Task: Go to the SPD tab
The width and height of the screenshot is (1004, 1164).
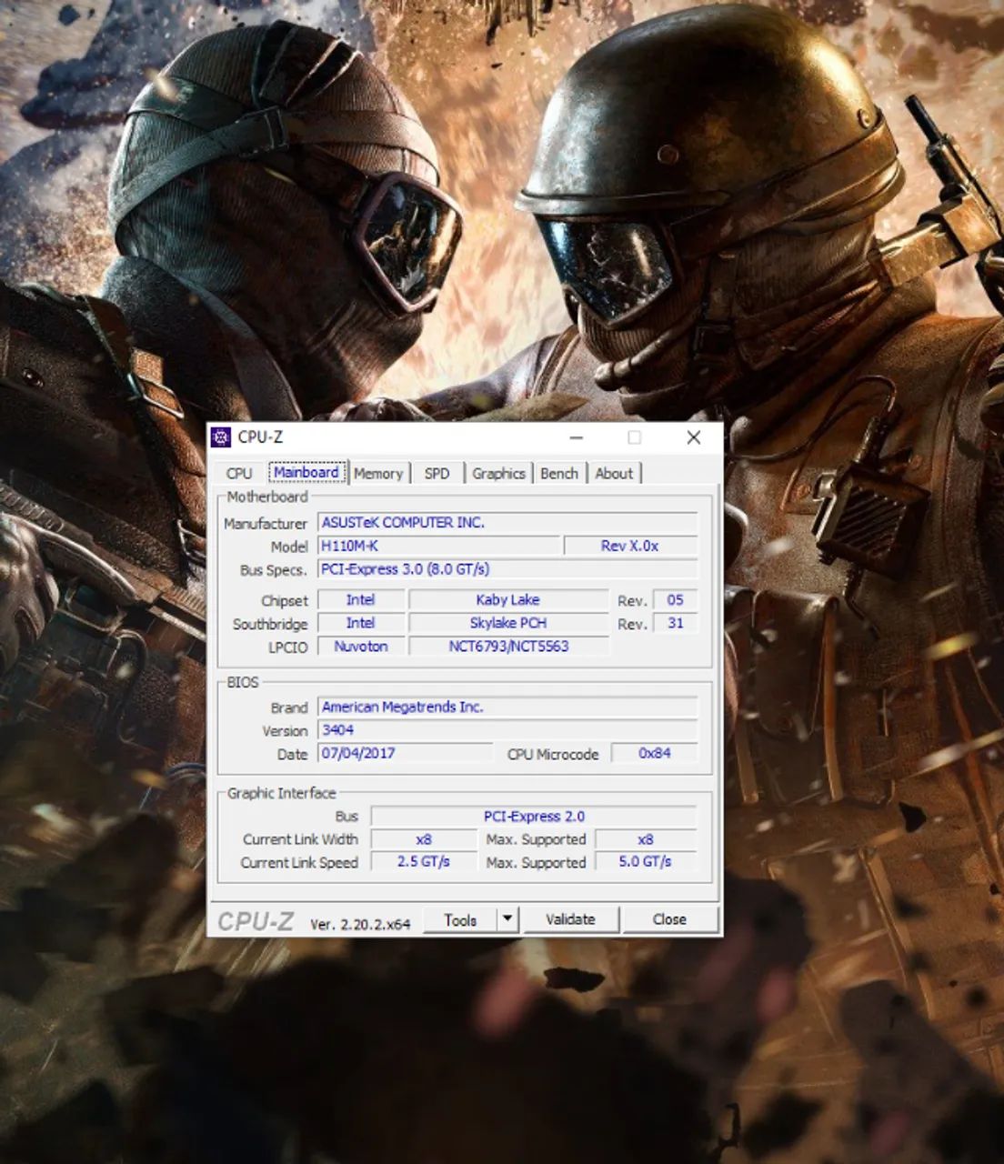Action: click(437, 474)
